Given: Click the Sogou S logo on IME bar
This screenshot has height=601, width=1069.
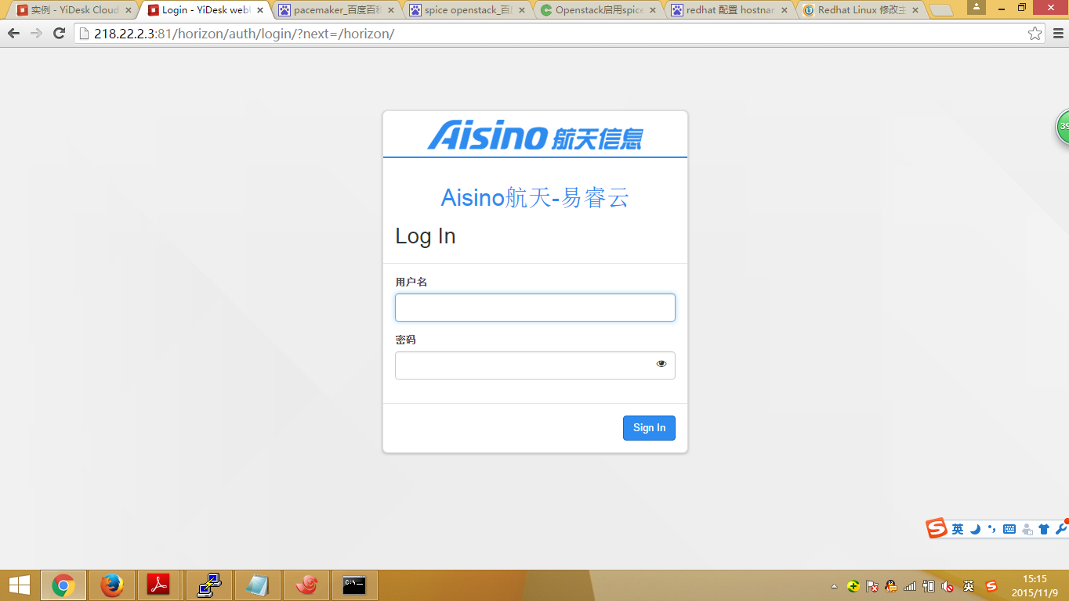Looking at the screenshot, I should coord(937,528).
